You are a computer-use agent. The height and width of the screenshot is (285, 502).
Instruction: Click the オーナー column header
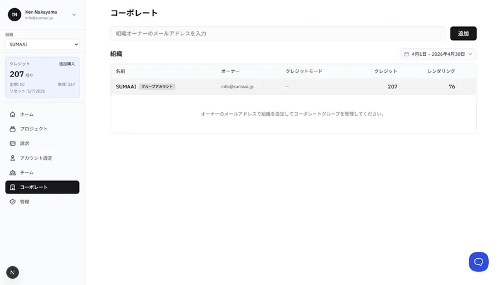230,71
